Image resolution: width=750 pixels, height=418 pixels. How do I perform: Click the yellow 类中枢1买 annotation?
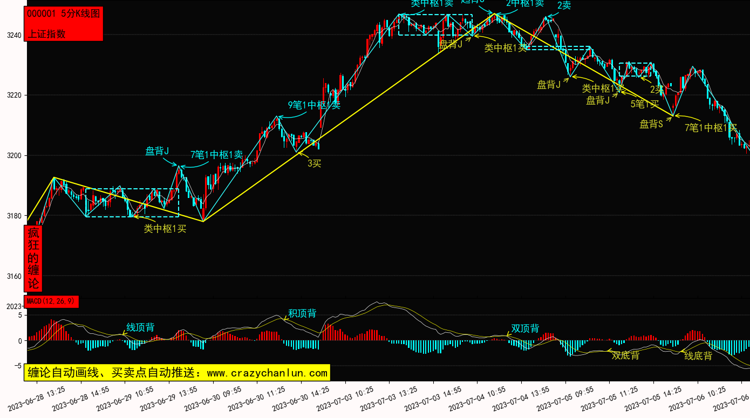coord(165,229)
